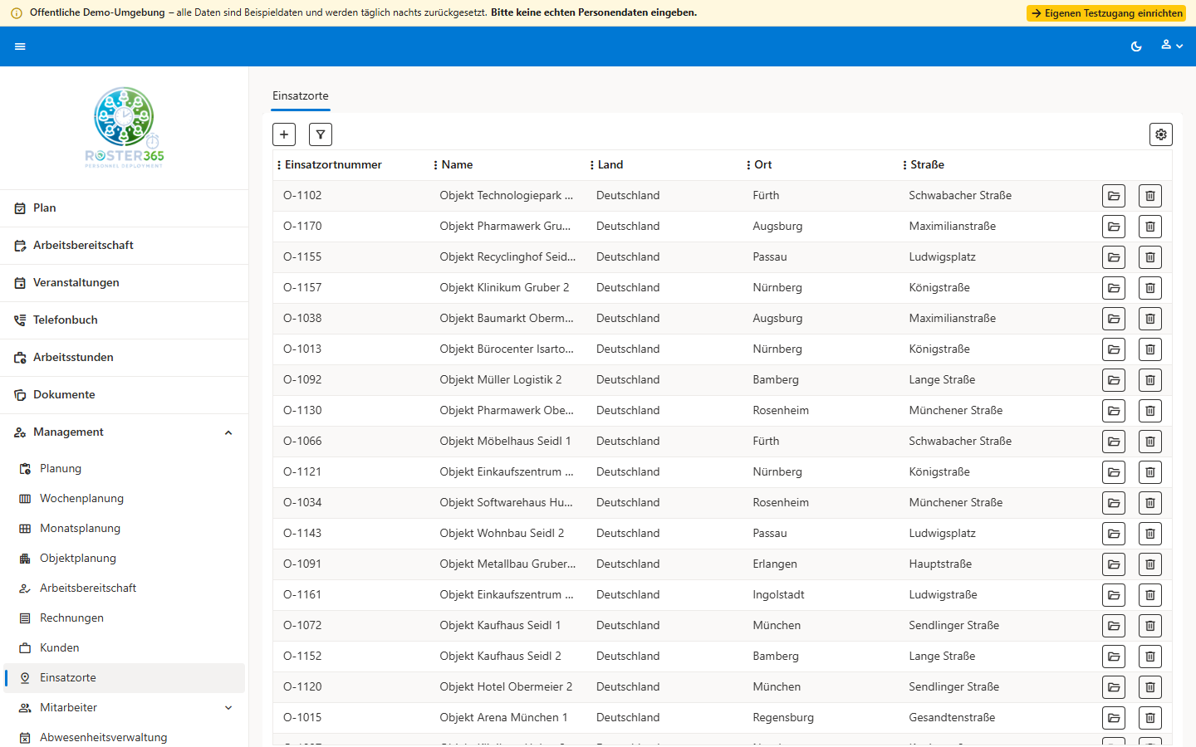Open record O-1102 with folder icon
Image resolution: width=1196 pixels, height=747 pixels.
click(1114, 196)
